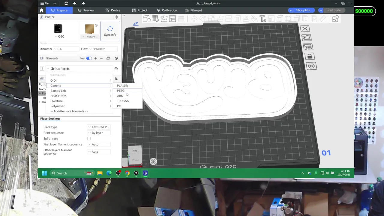Open the QIDI preset submenu
Viewport: 384px width, 216px height.
click(79, 80)
